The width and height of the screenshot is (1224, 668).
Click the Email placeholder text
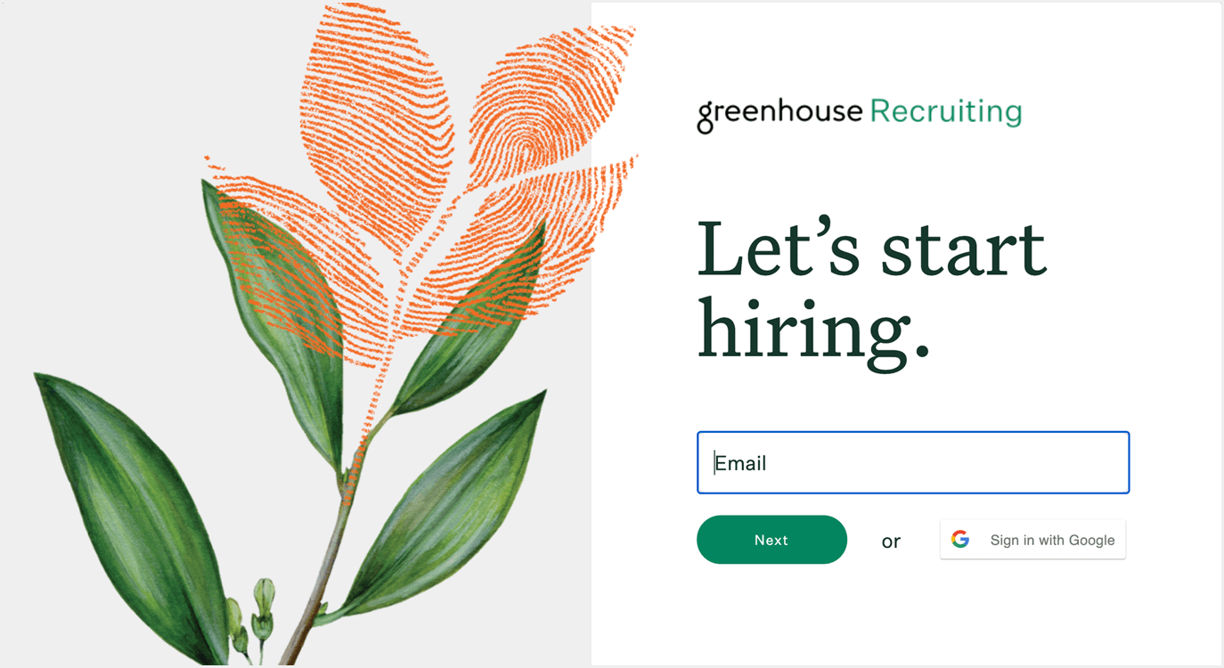(741, 463)
